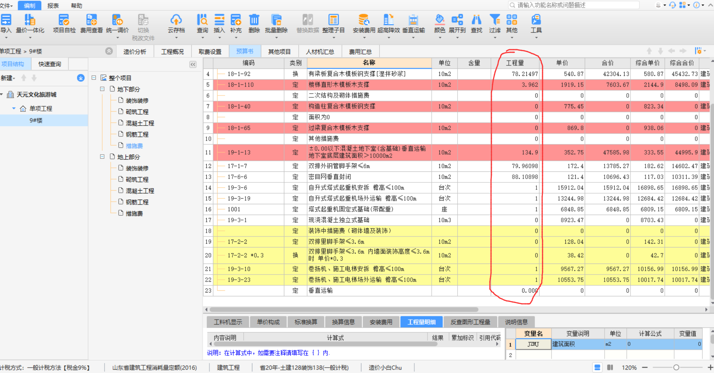The image size is (714, 373).
Task: Switch to 人材机汇总 tab
Action: click(x=320, y=52)
